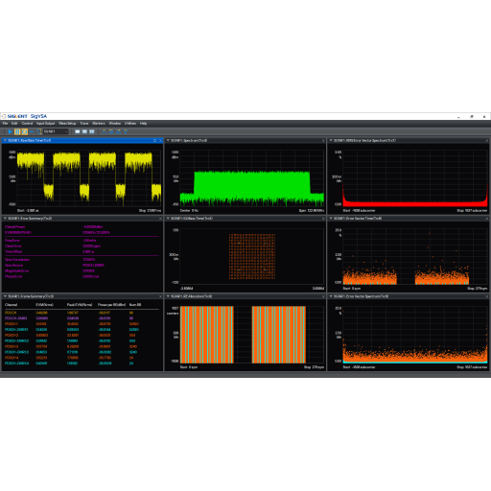491x491 pixels.
Task: Choose the single-window layout icon
Action: (x=78, y=131)
